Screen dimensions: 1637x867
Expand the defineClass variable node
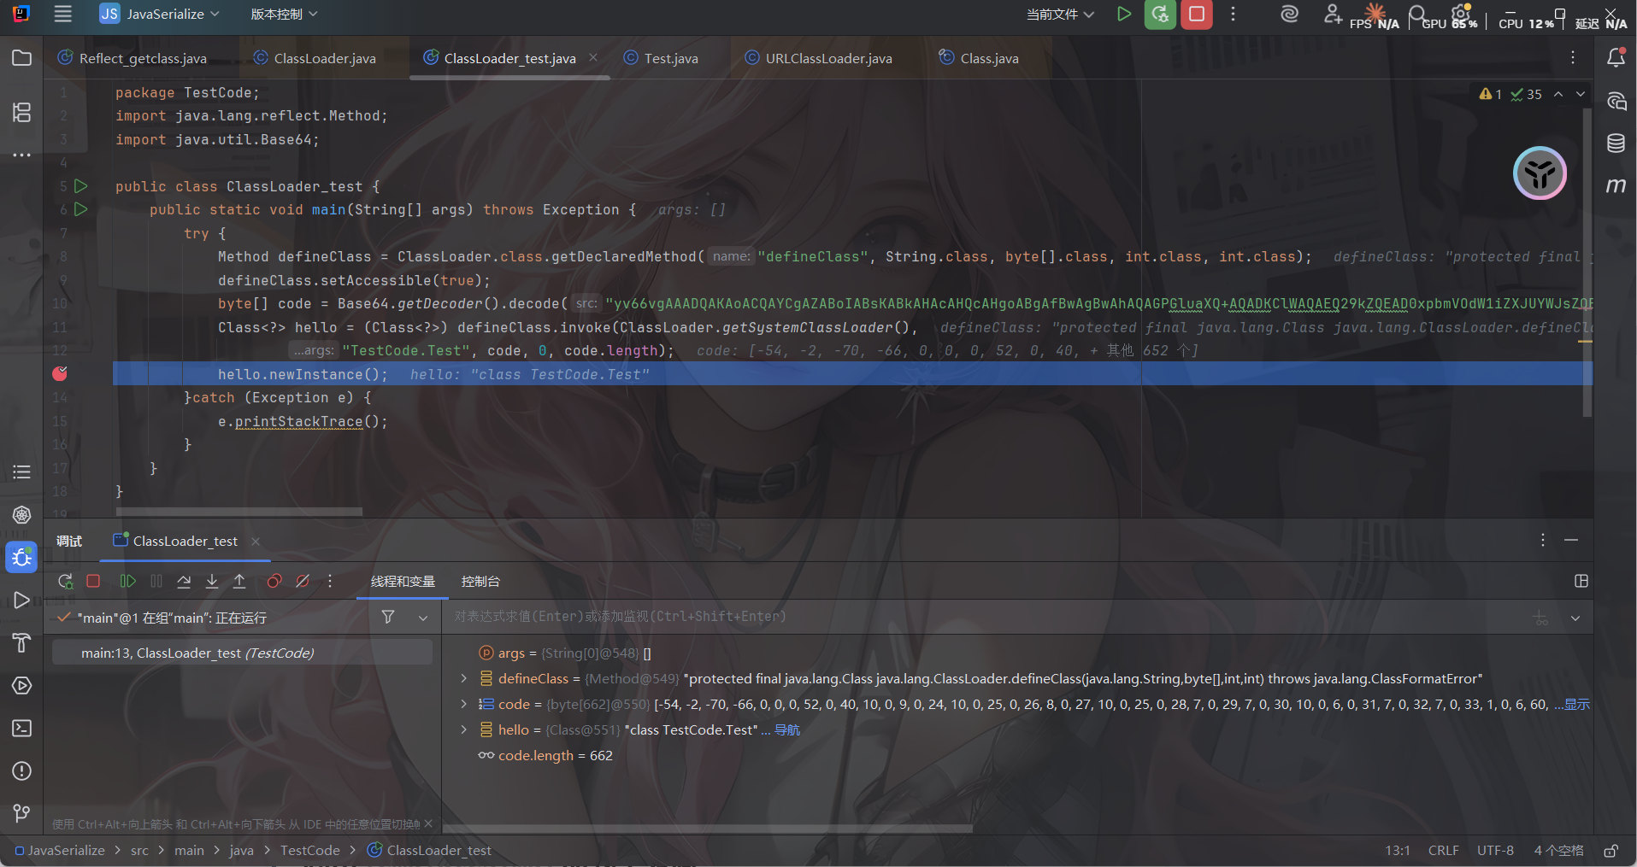click(x=464, y=679)
